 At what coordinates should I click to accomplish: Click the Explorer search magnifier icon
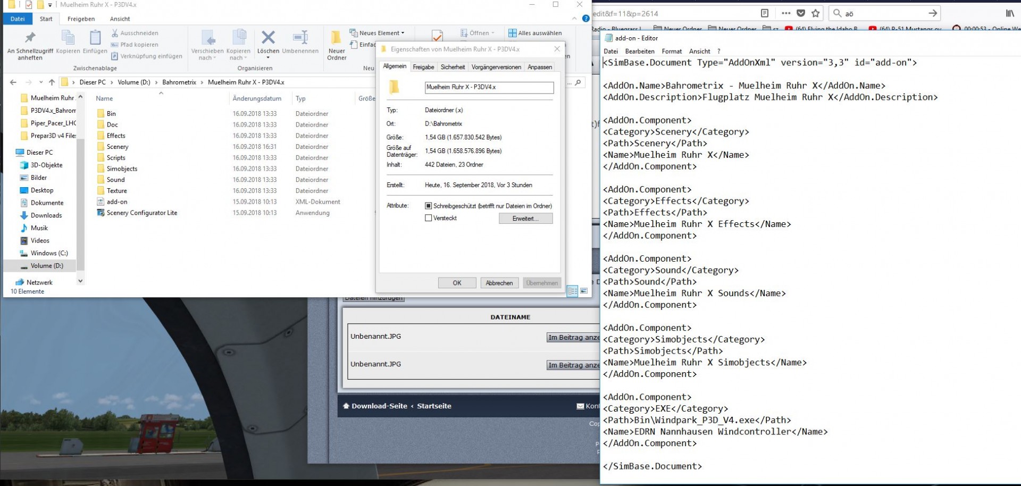pos(578,82)
